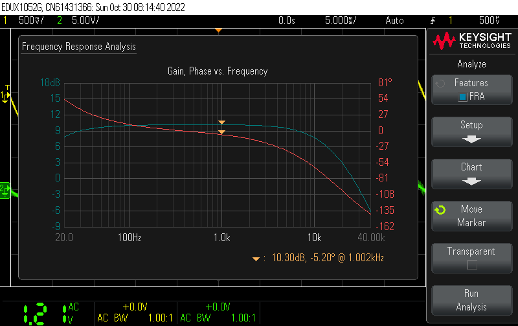Click the channel 1 AC coupling indicator

74,307
